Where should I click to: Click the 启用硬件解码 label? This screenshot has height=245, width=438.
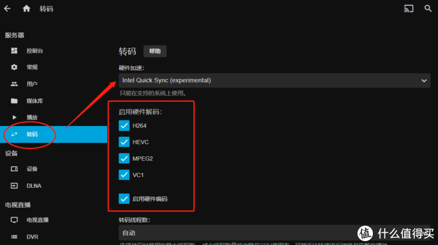(x=140, y=112)
